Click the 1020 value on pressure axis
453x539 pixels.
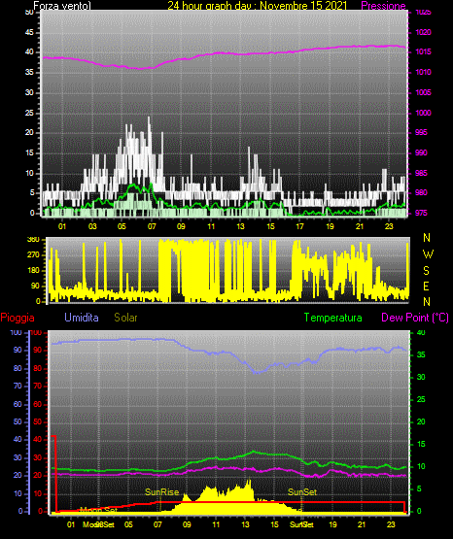coord(423,32)
